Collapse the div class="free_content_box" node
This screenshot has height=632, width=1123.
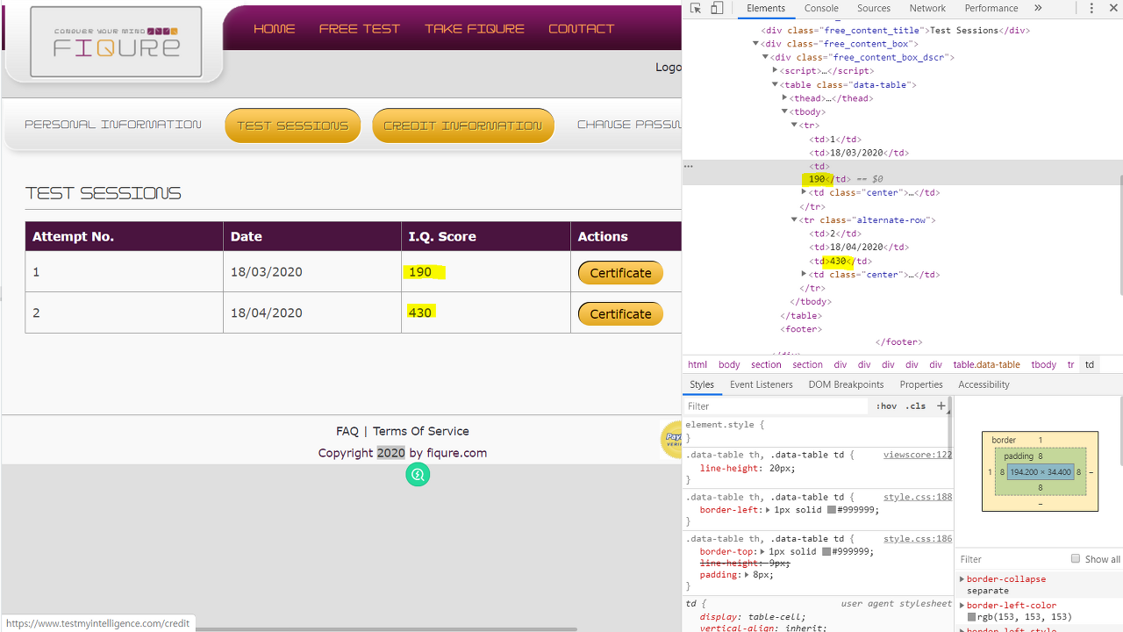coord(755,43)
